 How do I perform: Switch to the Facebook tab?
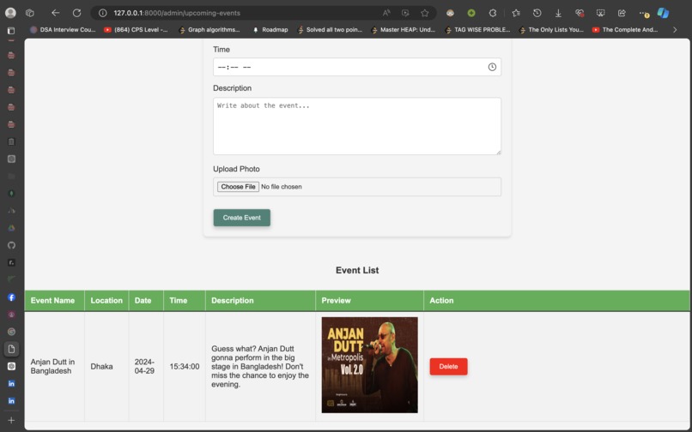pos(11,297)
